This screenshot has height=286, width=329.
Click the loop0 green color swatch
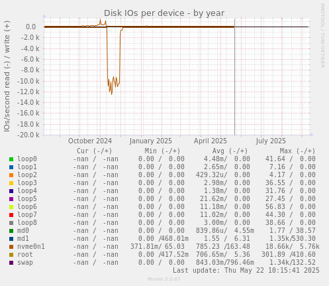11,159
